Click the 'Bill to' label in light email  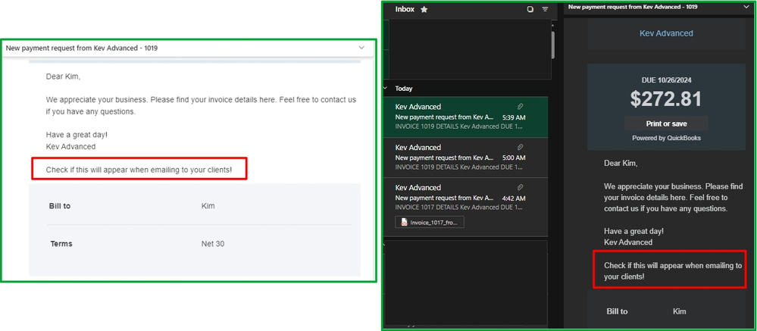coord(60,206)
